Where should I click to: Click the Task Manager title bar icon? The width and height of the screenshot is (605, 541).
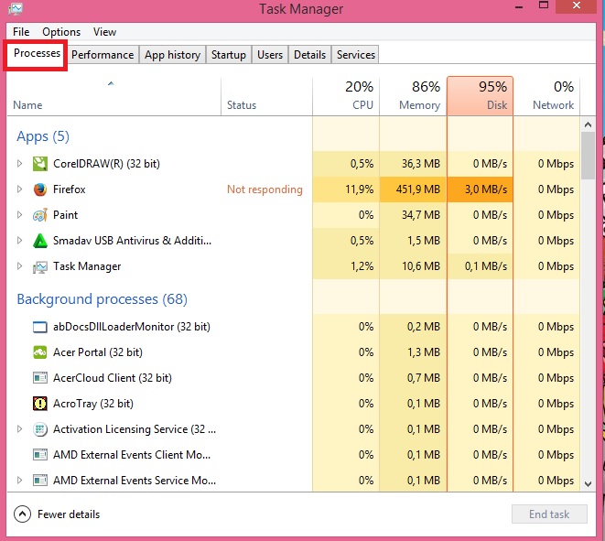[16, 8]
